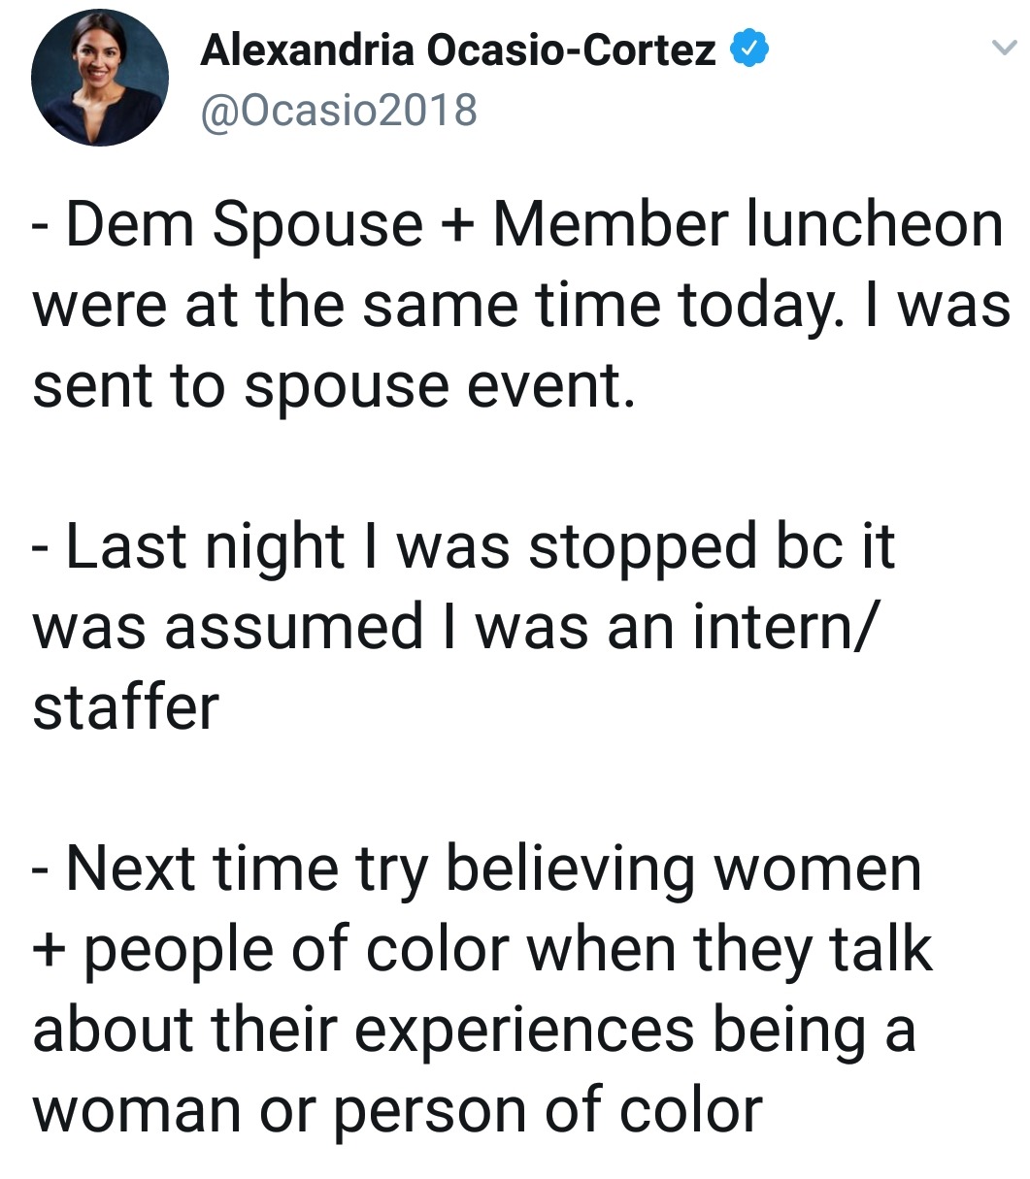Screen dimensions: 1030x1179
Task: Click the line 'about their experiences being a'
Action: tap(474, 1031)
